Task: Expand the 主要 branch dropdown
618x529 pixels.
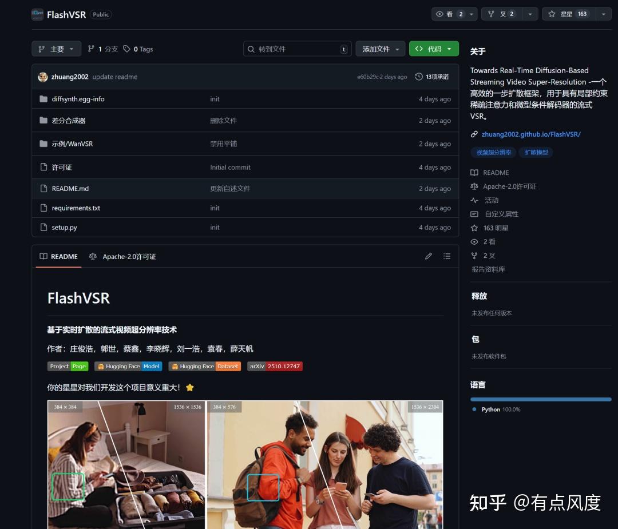Action: (56, 49)
